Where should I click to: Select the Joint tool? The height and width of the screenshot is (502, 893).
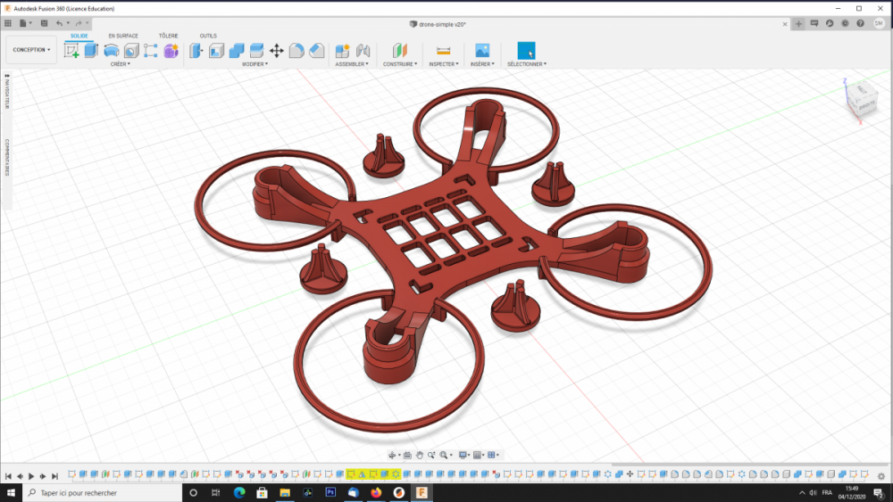pyautogui.click(x=363, y=51)
